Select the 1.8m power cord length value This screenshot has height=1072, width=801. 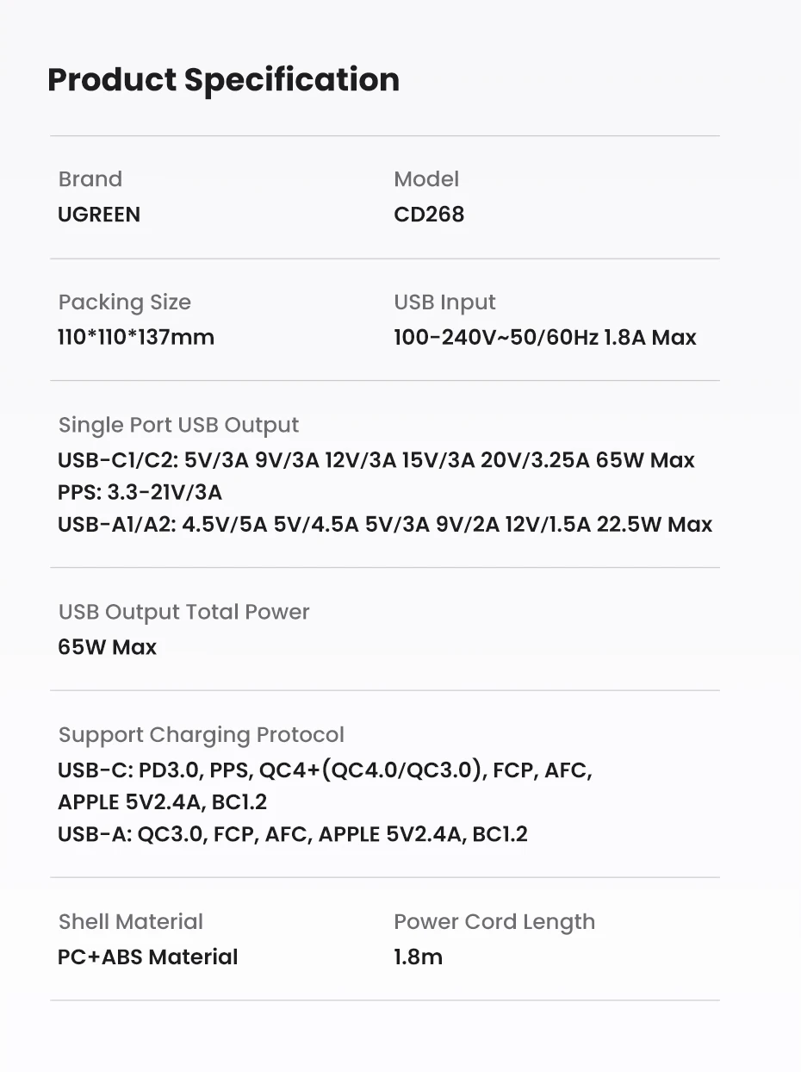[x=419, y=957]
